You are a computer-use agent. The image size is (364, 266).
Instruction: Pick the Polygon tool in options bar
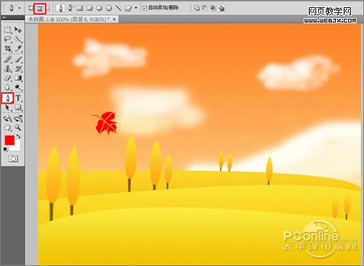[x=109, y=8]
